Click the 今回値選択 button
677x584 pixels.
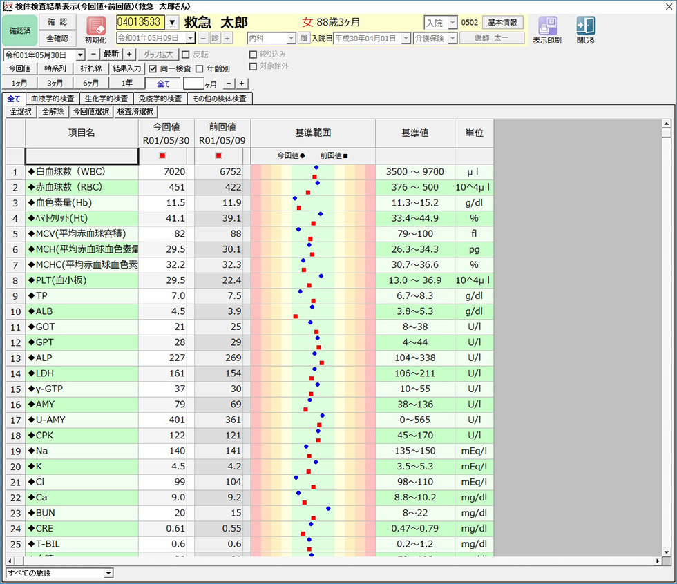[x=91, y=112]
